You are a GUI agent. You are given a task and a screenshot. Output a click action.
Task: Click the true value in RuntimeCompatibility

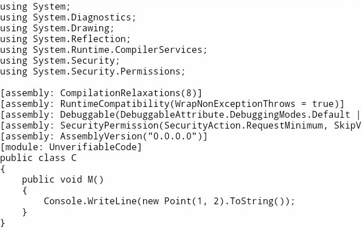point(323,104)
